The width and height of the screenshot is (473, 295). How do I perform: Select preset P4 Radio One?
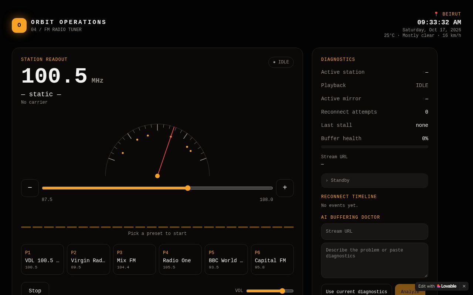(180, 260)
